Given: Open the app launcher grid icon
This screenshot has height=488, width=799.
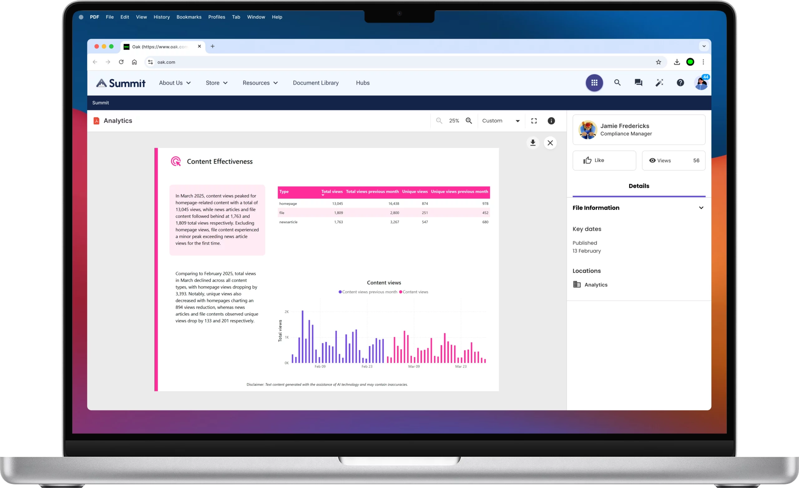Looking at the screenshot, I should click(594, 83).
